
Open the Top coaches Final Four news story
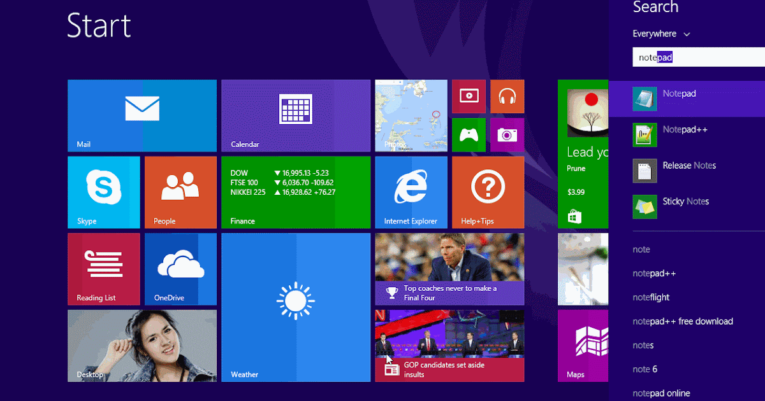click(x=449, y=269)
